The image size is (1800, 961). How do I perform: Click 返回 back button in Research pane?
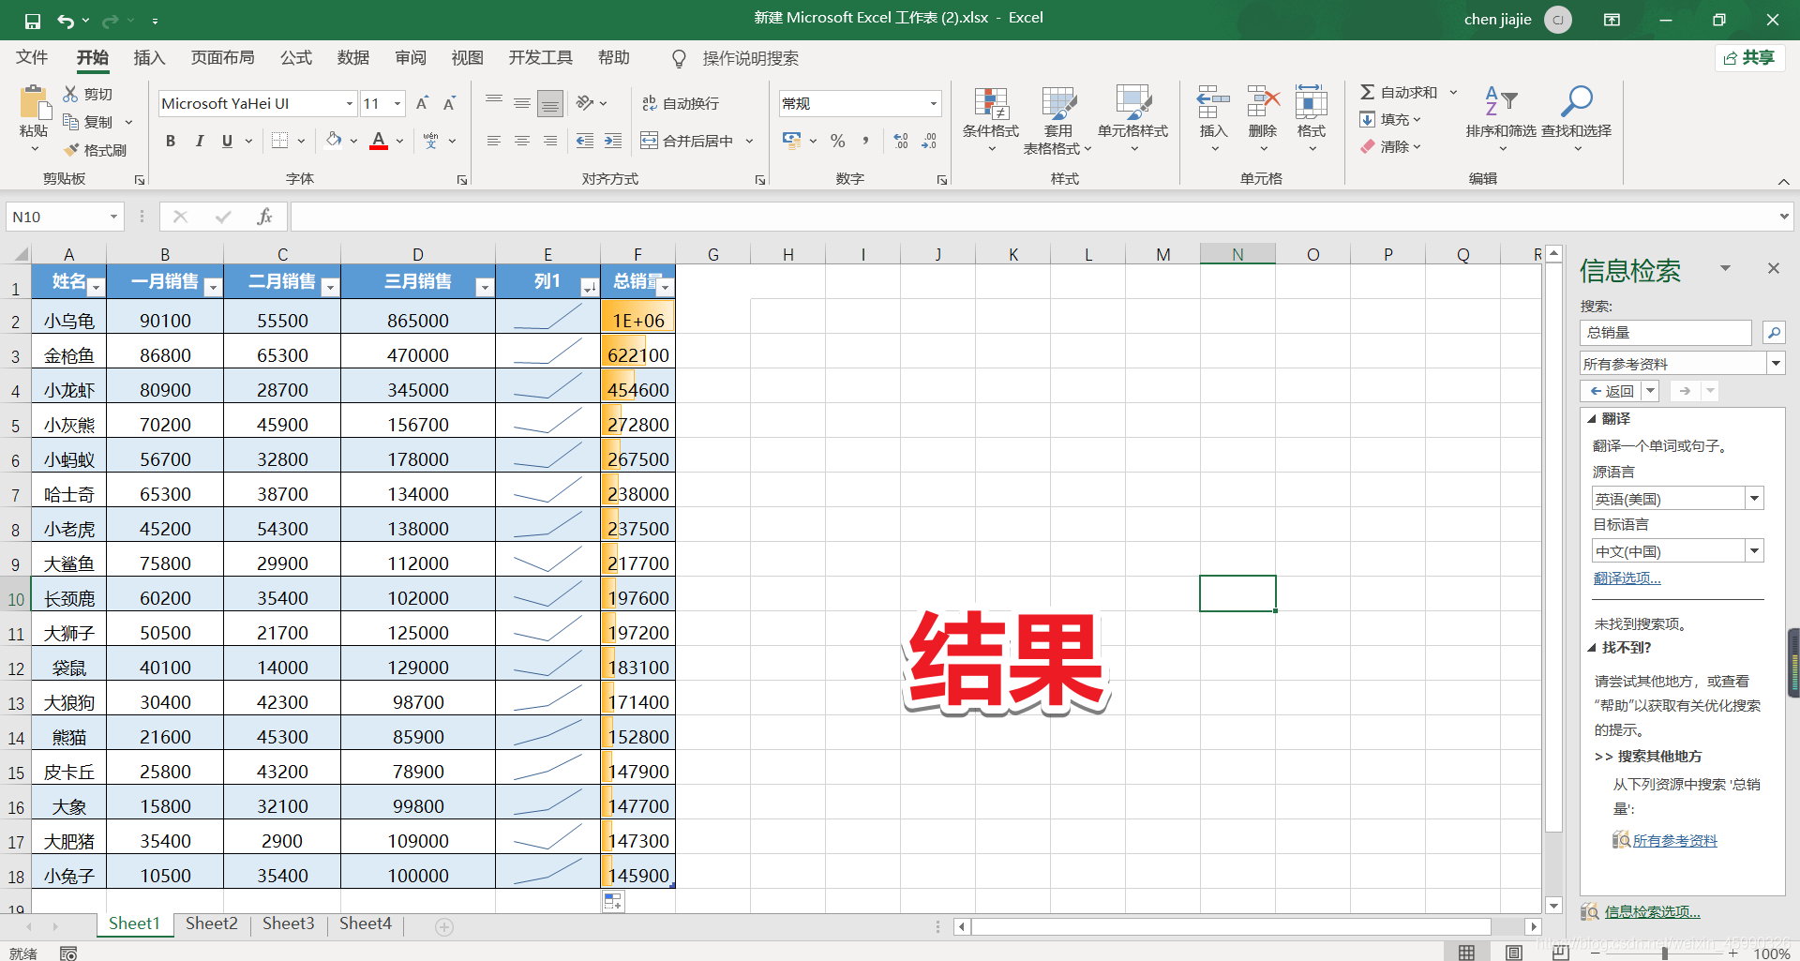point(1612,391)
